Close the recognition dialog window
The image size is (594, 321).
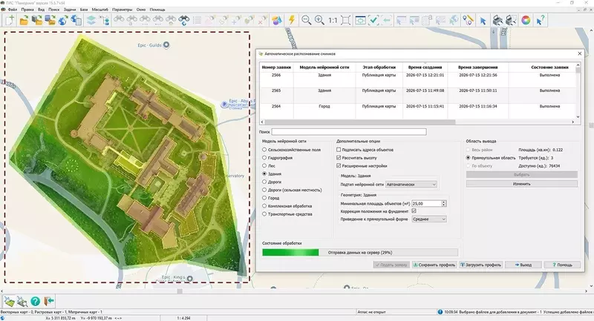pos(579,53)
